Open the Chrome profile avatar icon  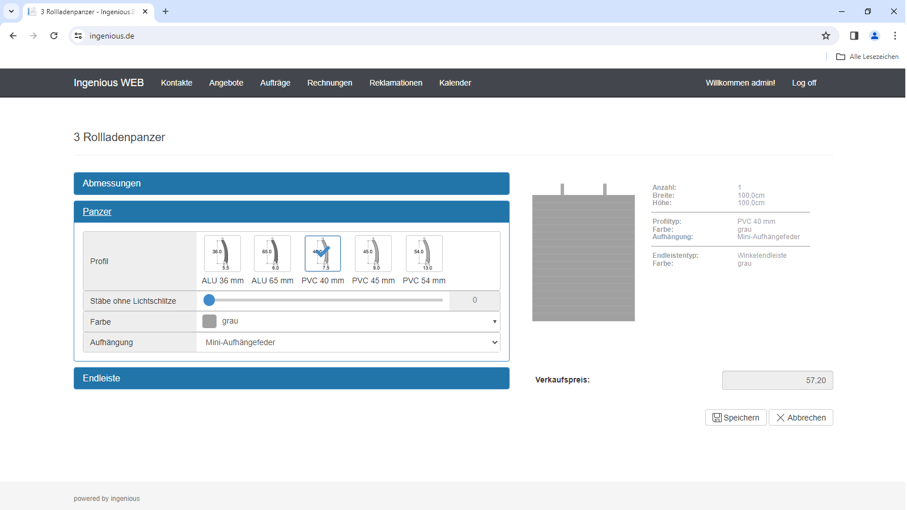click(875, 36)
